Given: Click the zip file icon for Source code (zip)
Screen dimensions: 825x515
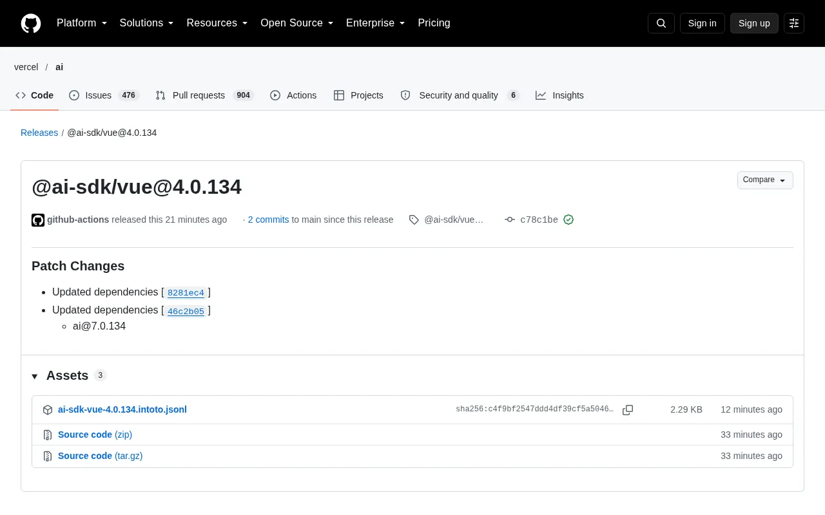Looking at the screenshot, I should point(48,435).
